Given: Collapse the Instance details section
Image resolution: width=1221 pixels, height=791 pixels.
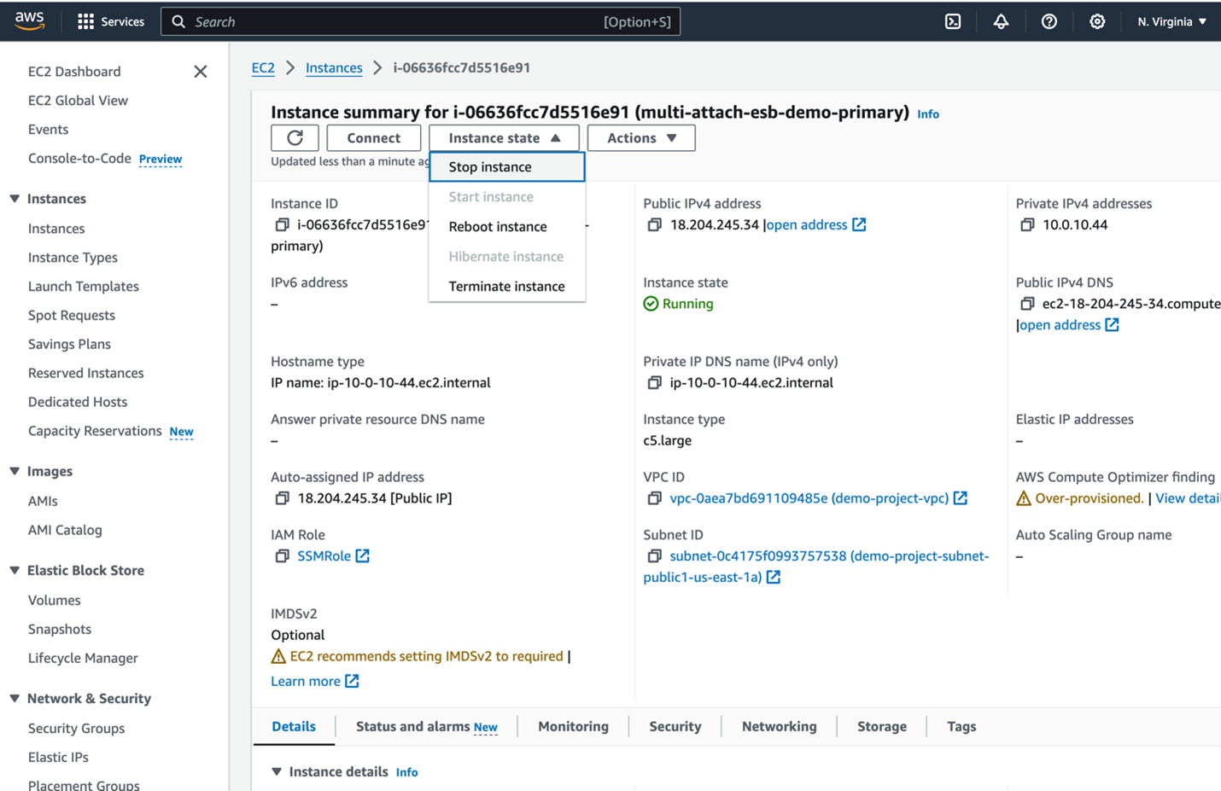Looking at the screenshot, I should (277, 771).
